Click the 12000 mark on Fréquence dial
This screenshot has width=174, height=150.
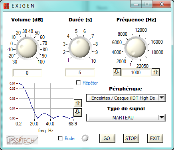(x=141, y=30)
